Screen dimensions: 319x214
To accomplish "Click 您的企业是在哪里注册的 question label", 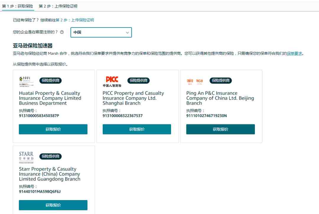I will [x=35, y=32].
